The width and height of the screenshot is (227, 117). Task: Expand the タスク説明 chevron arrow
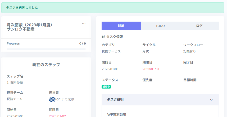pyautogui.click(x=211, y=100)
